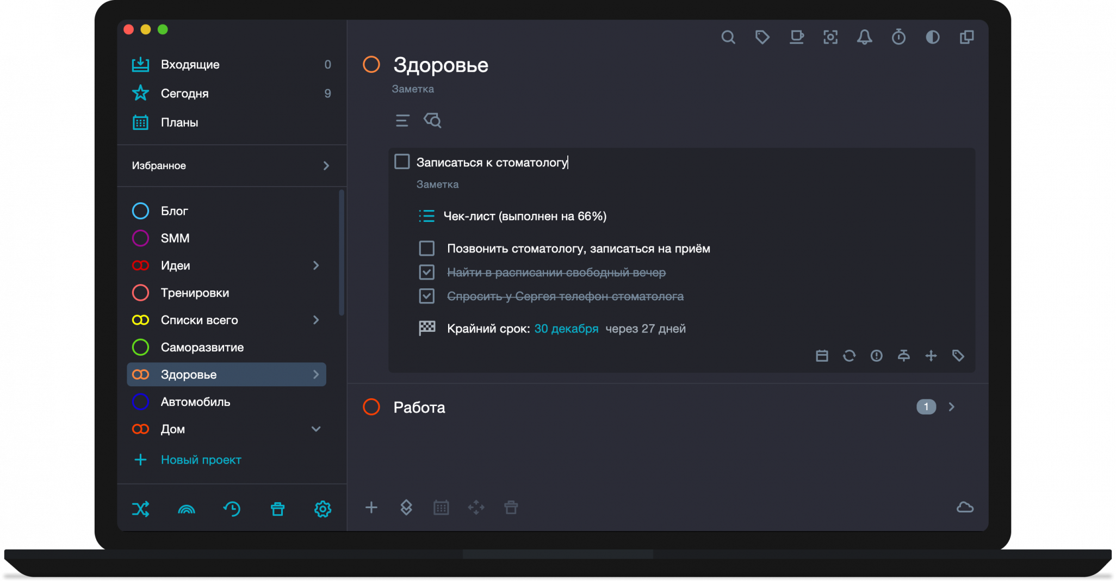The width and height of the screenshot is (1116, 581).
Task: Open Входящие inbox
Action: pos(232,64)
